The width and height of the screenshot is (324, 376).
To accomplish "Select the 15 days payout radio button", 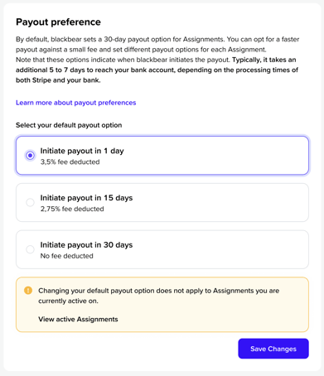I will pos(30,202).
